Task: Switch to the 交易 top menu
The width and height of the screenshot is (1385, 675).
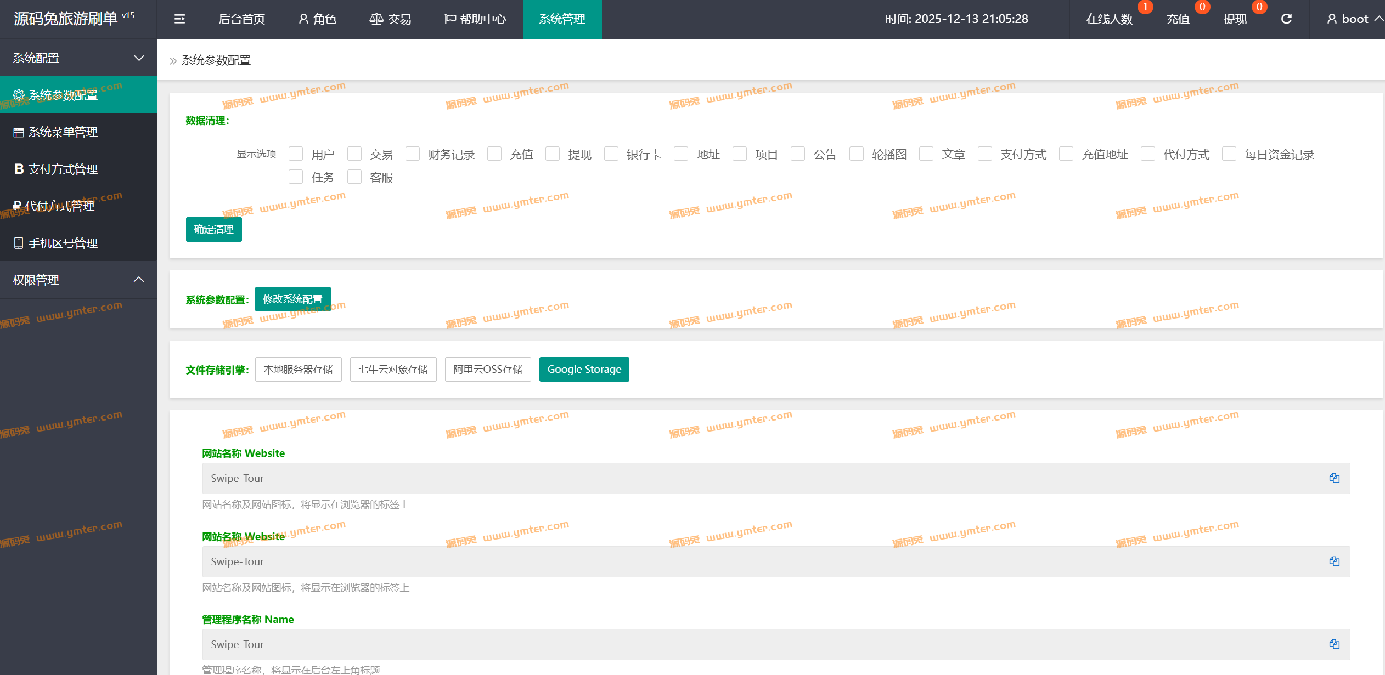Action: pos(390,19)
